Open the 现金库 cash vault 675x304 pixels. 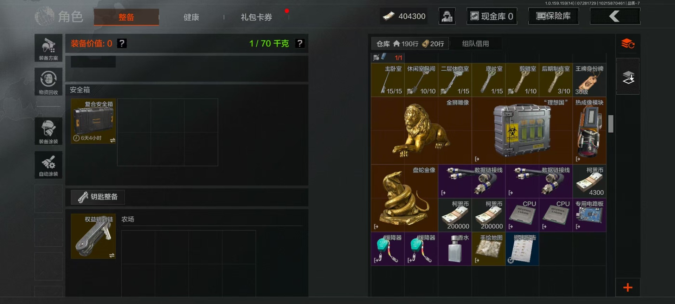click(491, 16)
